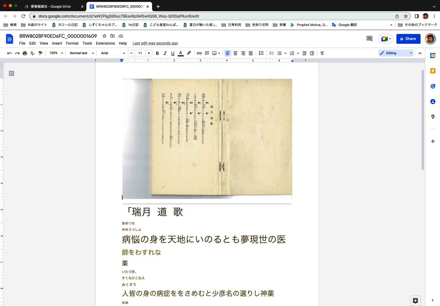Open Google Tasks side panel
440x306 pixels.
tap(433, 86)
